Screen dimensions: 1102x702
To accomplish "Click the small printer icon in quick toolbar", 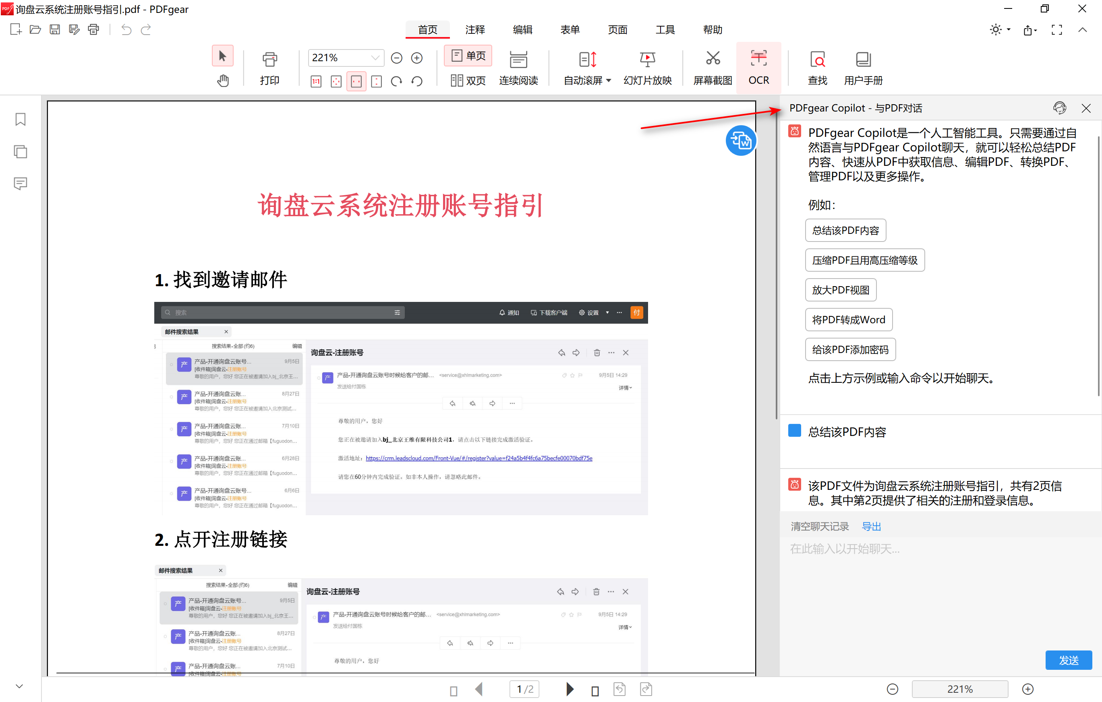I will tap(94, 30).
